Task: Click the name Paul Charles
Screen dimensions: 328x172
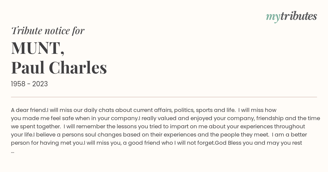Action: click(x=59, y=68)
